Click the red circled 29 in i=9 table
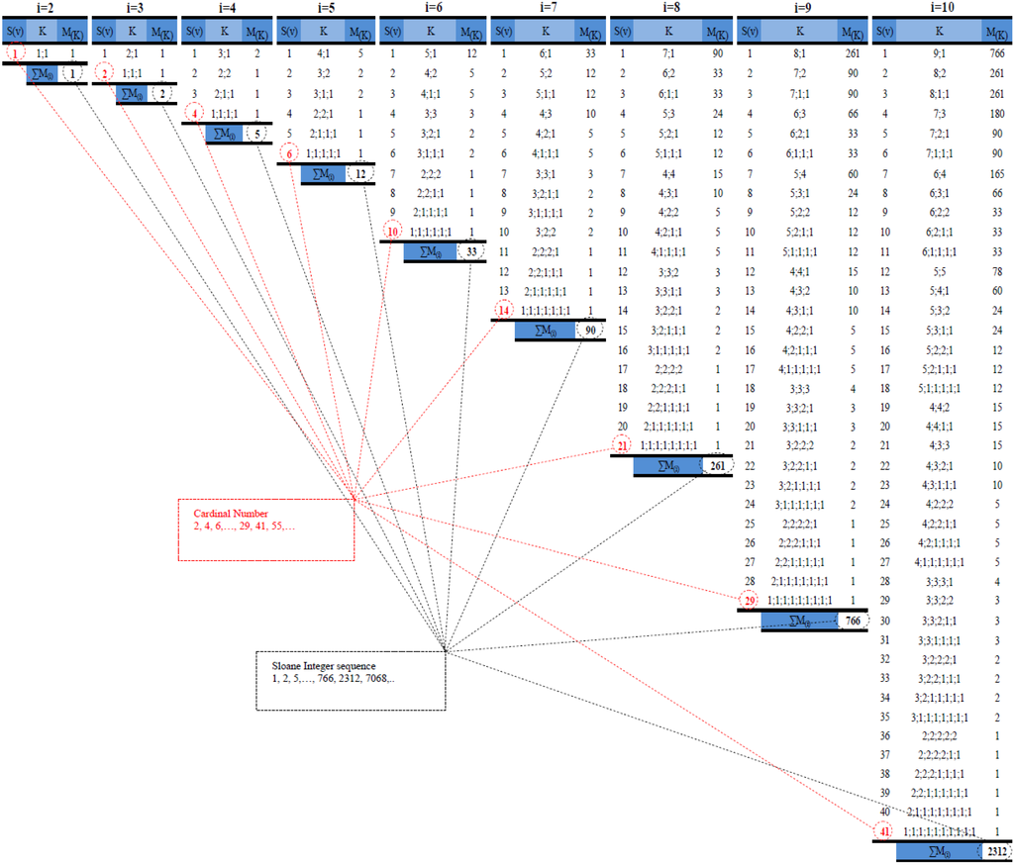The width and height of the screenshot is (1014, 865). (750, 600)
